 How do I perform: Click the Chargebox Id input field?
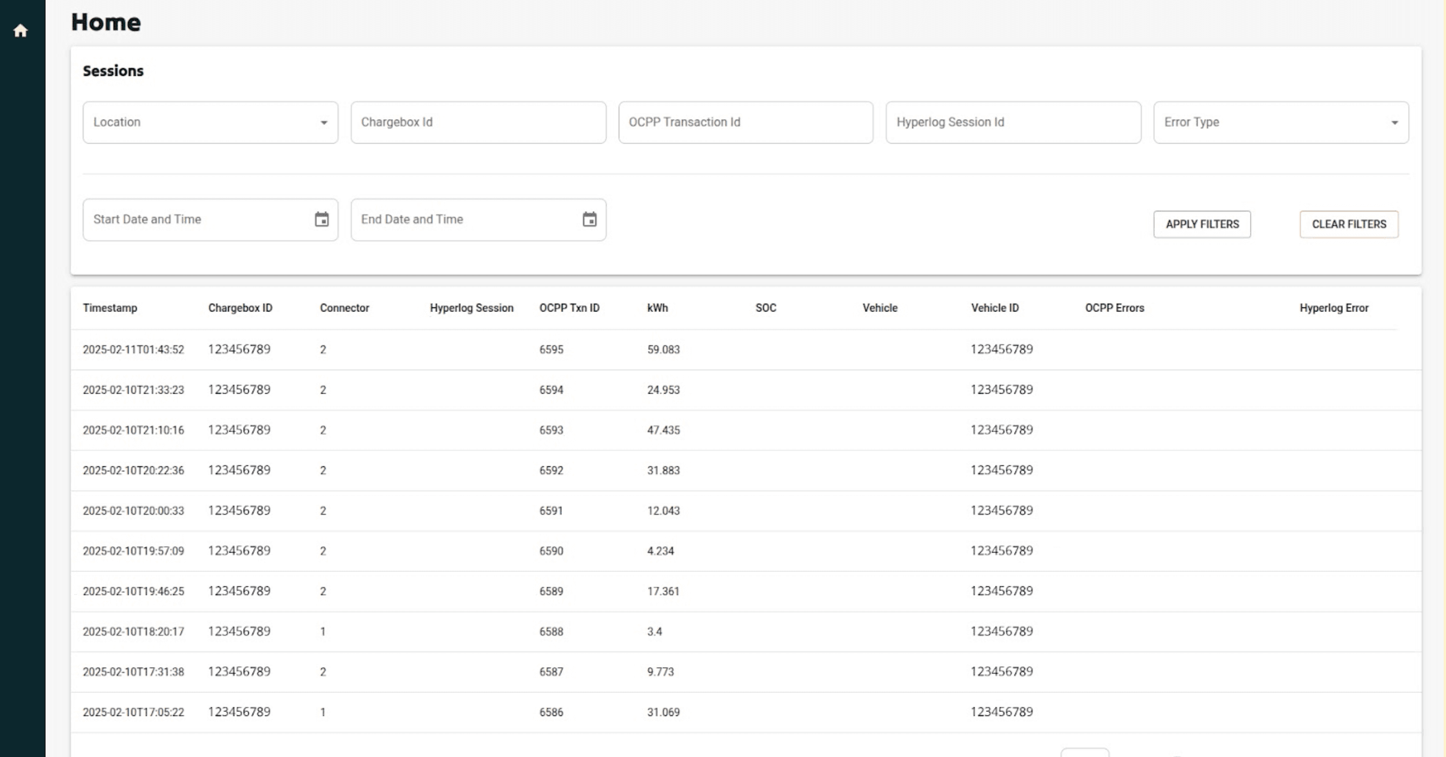(x=478, y=123)
